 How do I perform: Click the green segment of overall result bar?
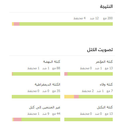coord(66,24)
